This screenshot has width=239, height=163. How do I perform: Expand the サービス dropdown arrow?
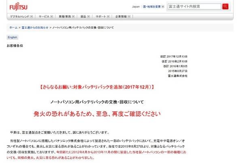click(x=52, y=17)
